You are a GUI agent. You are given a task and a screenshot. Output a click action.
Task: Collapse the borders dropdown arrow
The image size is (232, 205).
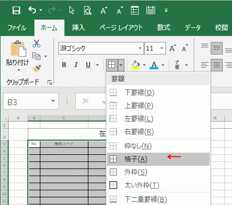point(121,65)
